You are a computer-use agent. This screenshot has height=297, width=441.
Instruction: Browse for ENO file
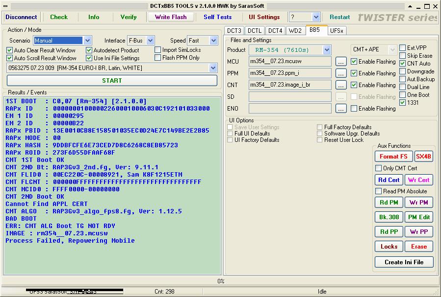341,109
